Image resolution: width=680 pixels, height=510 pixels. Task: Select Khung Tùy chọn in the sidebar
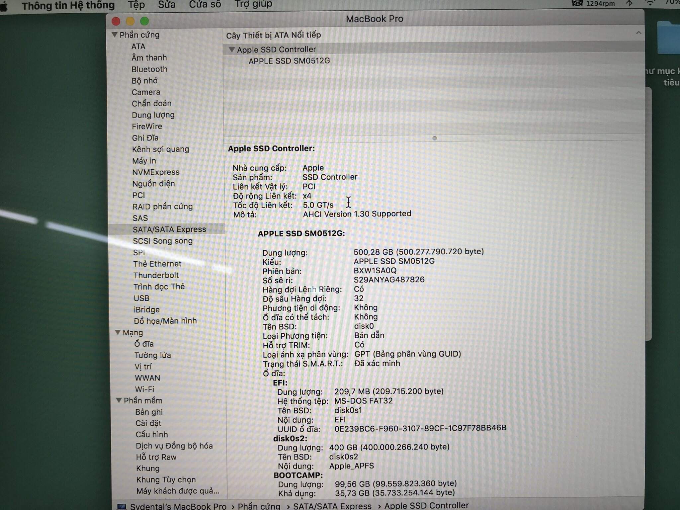[x=166, y=480]
